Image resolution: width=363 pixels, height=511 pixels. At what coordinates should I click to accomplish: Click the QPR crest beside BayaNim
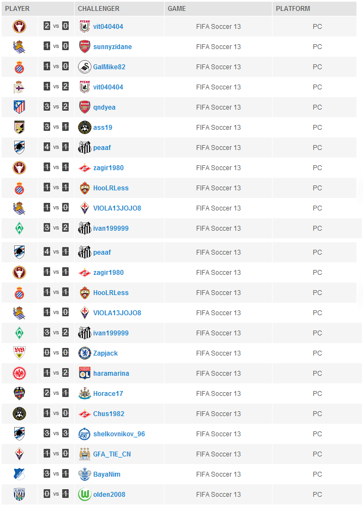[84, 474]
